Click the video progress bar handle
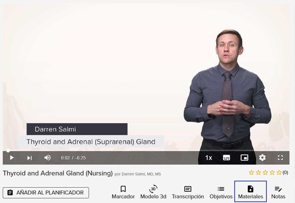The image size is (295, 203). pos(8,151)
